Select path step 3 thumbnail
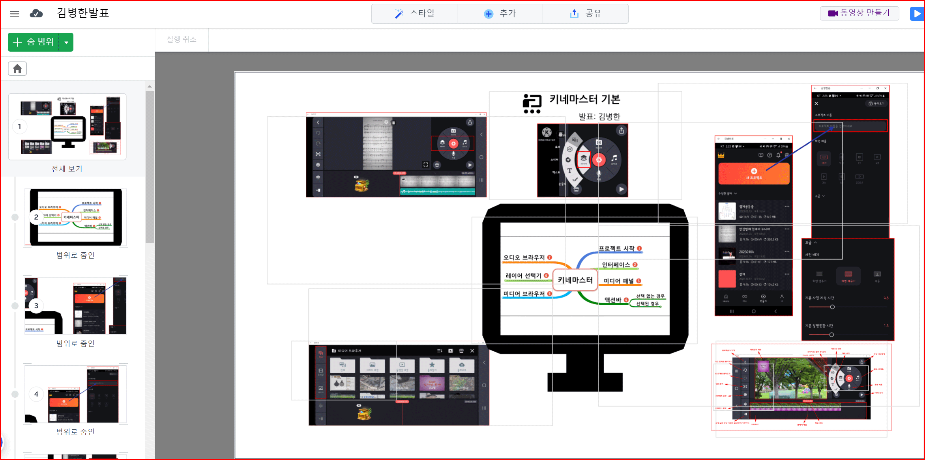925x460 pixels. pos(76,306)
